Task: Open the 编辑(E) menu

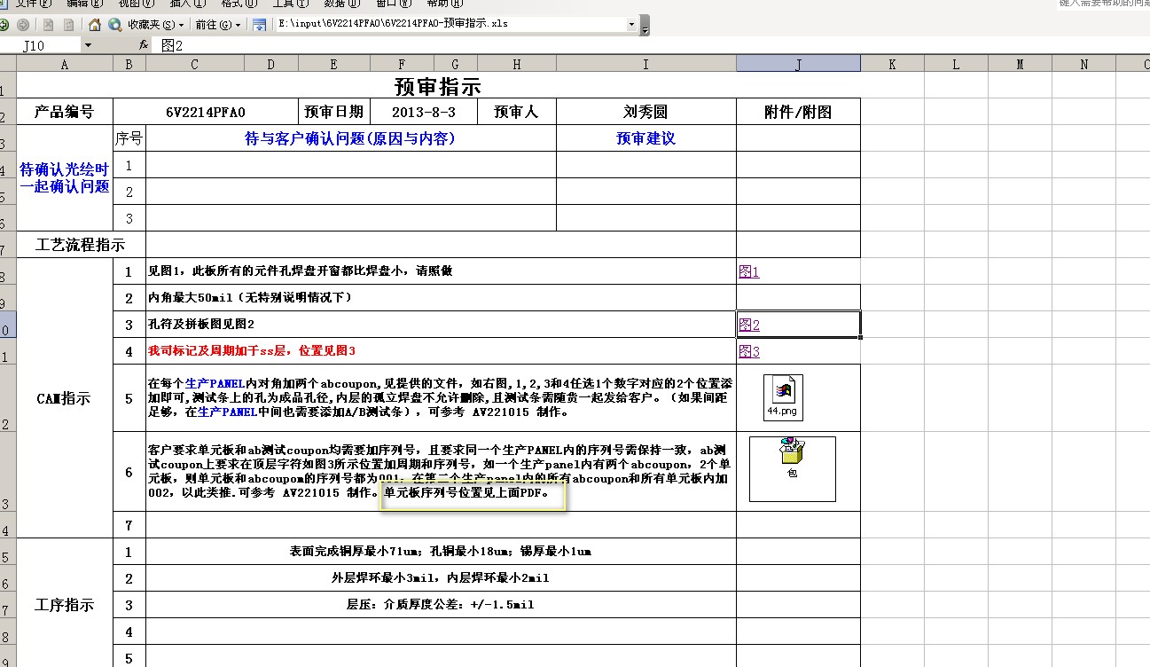Action: 85,4
